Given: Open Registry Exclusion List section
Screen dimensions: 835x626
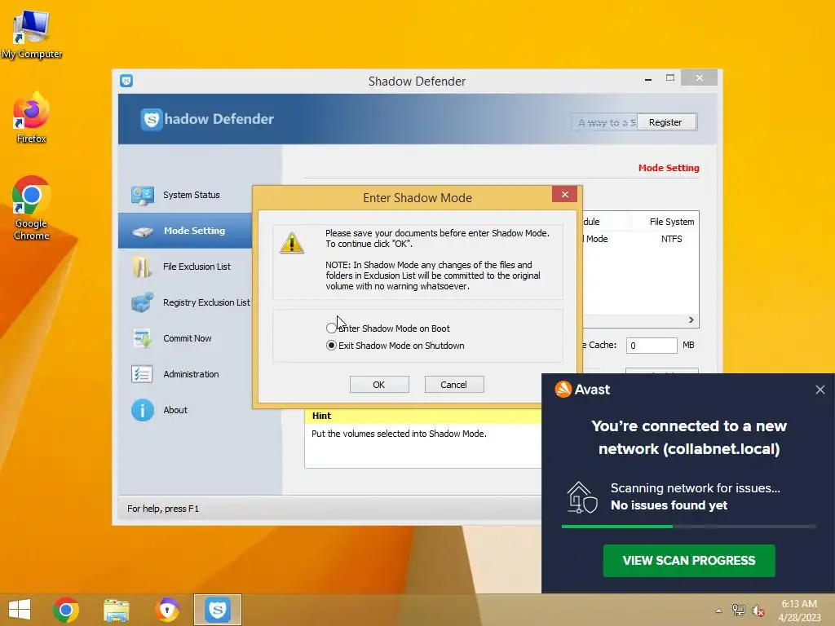Looking at the screenshot, I should click(x=206, y=302).
